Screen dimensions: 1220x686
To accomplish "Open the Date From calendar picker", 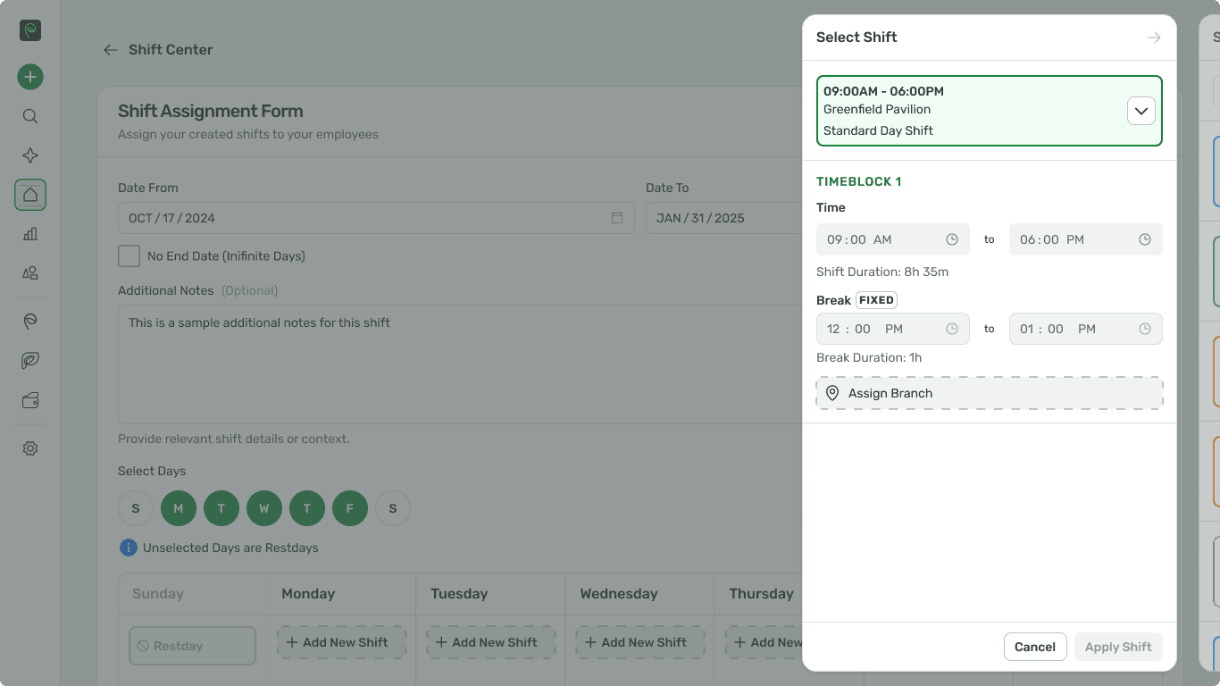I will 617,218.
